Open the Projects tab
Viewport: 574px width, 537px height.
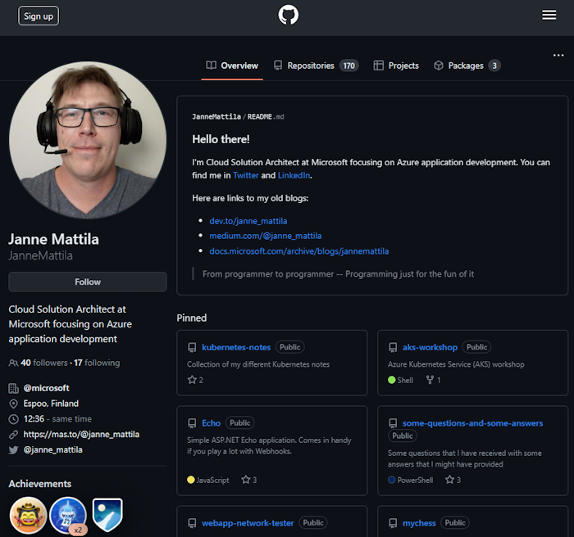point(396,65)
